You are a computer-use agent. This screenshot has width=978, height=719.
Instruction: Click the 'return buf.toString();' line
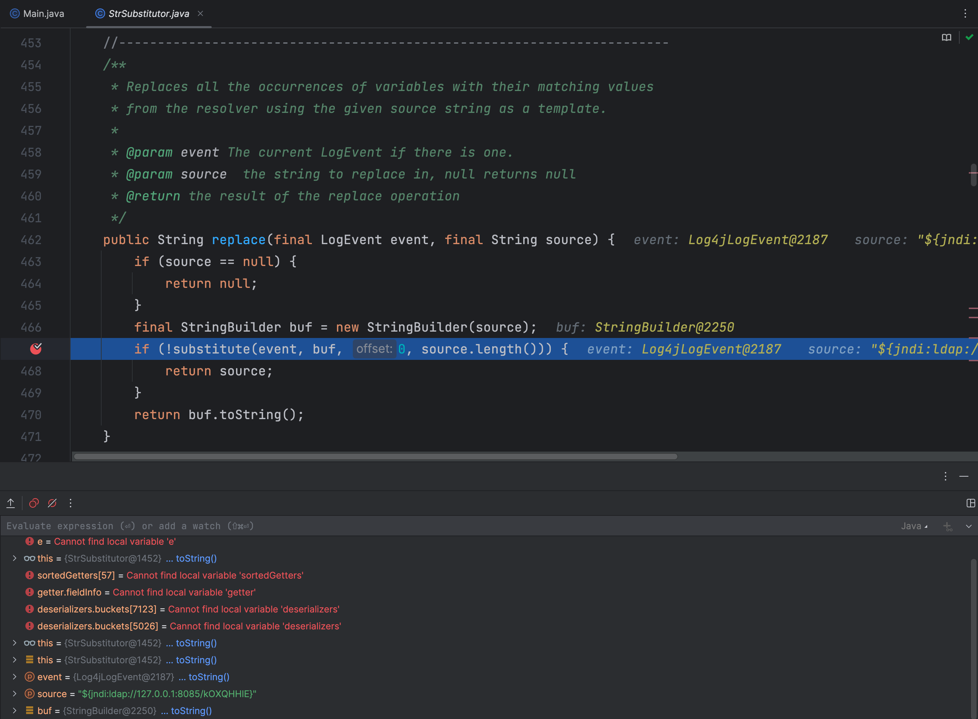pyautogui.click(x=219, y=415)
